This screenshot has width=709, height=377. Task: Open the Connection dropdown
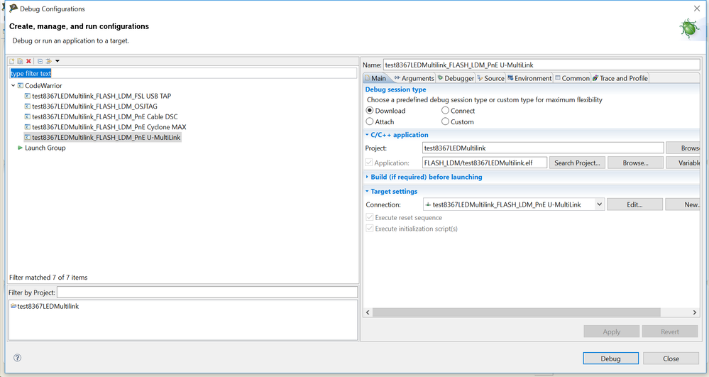point(599,204)
